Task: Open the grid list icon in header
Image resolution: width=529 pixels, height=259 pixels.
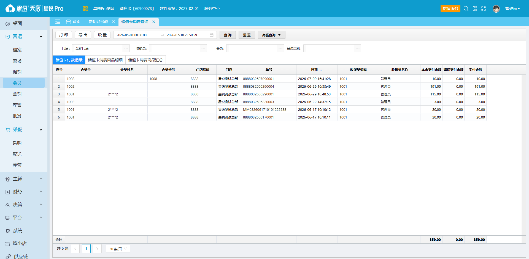Action: 475,9
